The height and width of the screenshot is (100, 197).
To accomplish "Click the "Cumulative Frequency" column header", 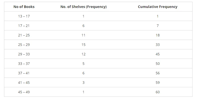I will click(158, 7).
